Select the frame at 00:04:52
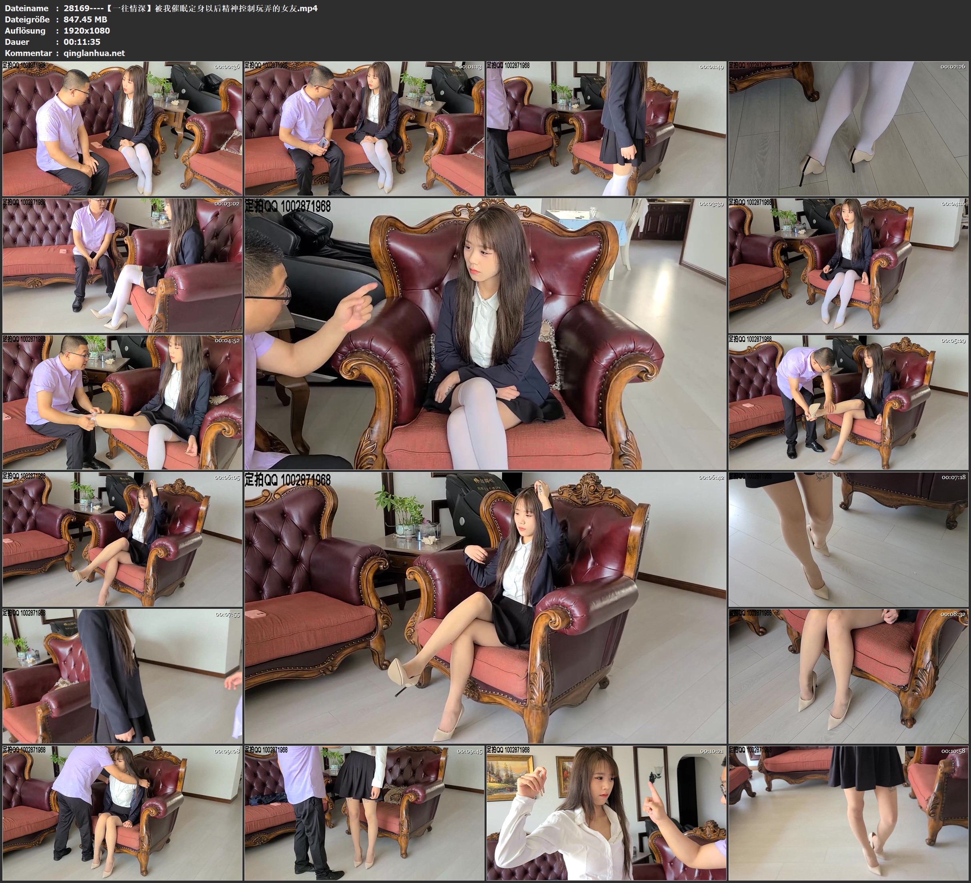The image size is (971, 883). tap(122, 402)
